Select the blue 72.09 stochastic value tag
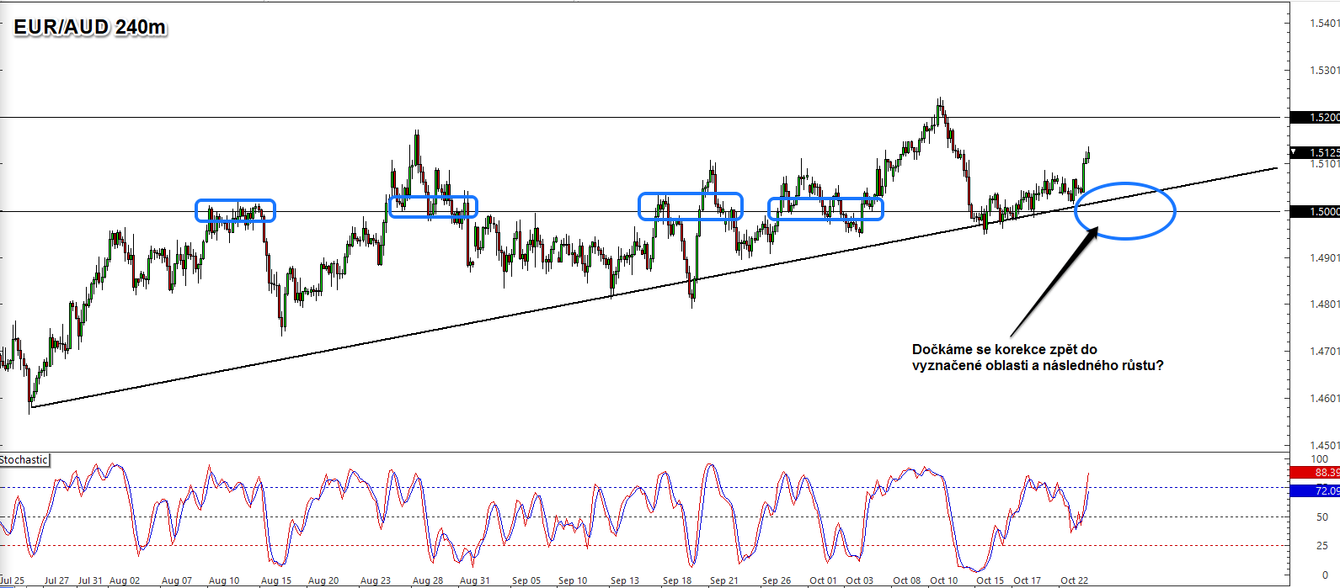 pos(1316,490)
